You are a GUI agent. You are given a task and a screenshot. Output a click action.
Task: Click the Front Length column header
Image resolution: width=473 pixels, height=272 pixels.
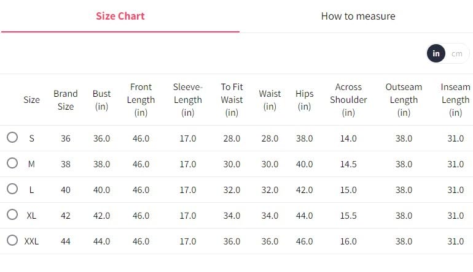point(141,100)
